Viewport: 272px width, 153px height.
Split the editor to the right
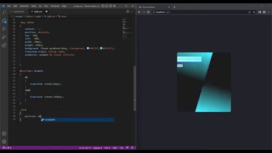tap(127, 11)
